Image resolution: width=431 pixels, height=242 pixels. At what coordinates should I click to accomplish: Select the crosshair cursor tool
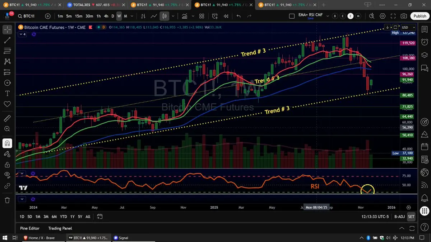7,30
